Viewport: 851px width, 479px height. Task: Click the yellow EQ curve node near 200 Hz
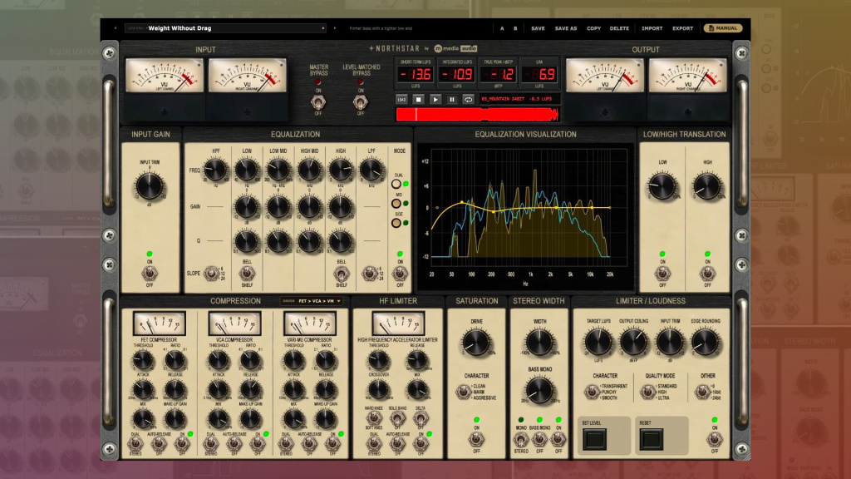494,211
